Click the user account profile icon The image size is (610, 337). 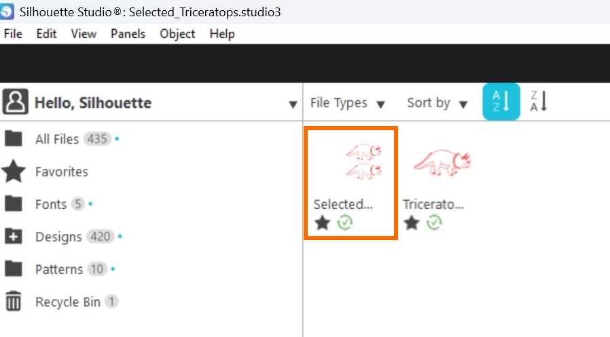(x=15, y=102)
